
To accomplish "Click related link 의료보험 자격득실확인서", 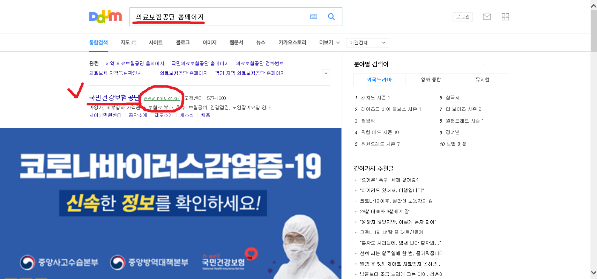I will coord(116,73).
